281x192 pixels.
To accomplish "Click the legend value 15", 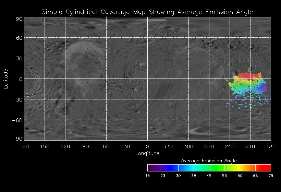I will (x=147, y=176).
